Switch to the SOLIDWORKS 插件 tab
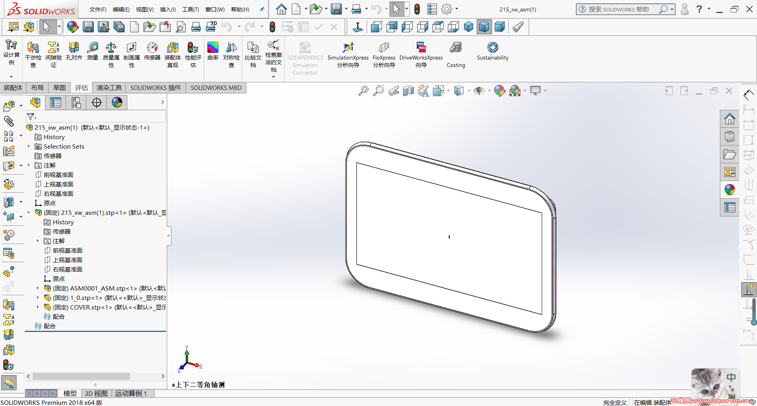 tap(156, 88)
